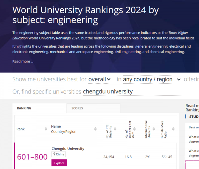Click the female:male ratio value '55 : 45'
199x169 pixels.
[167, 157]
